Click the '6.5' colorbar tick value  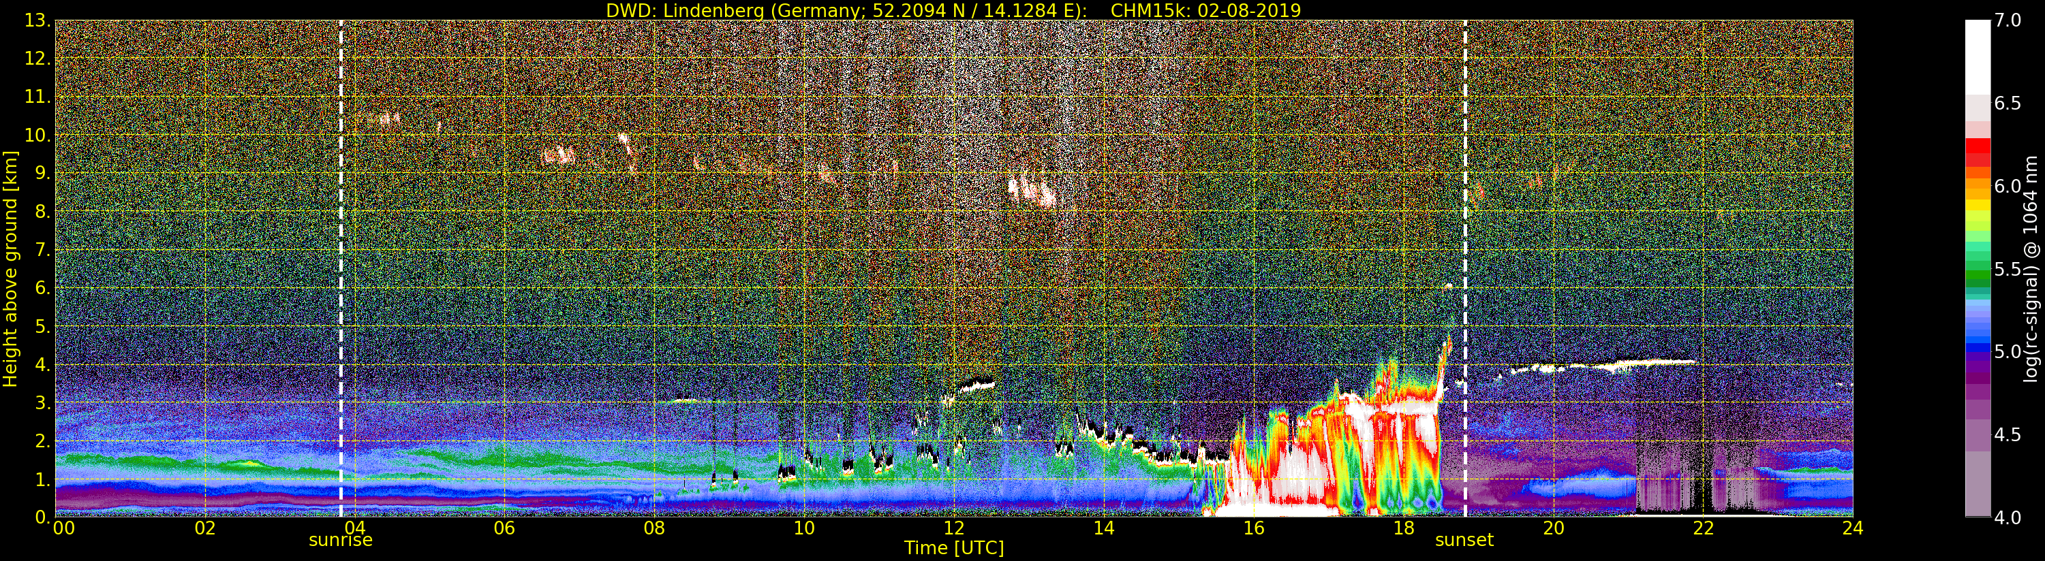click(x=2008, y=103)
